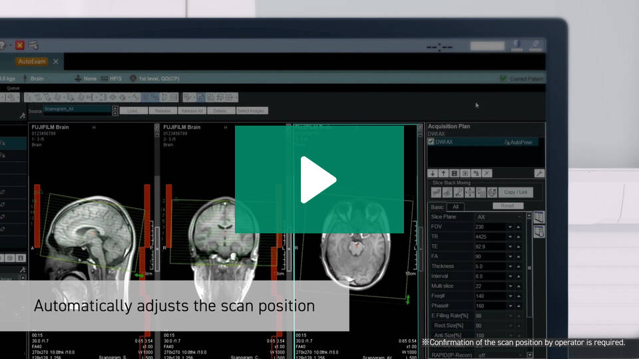Click the Release All button

(192, 111)
